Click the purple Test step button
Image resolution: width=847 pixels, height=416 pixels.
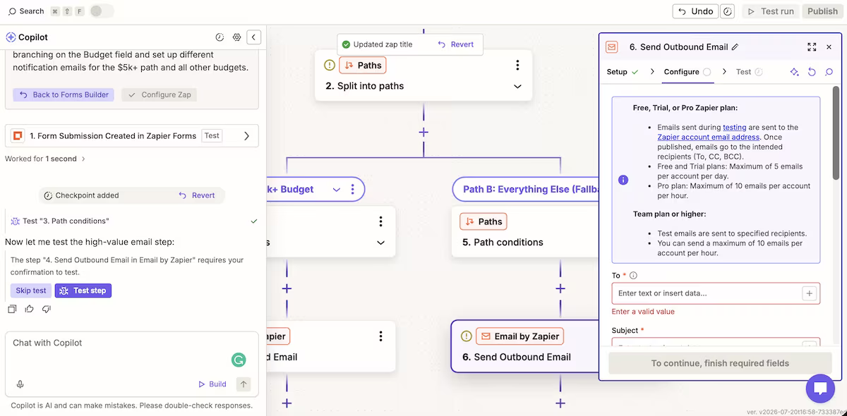(83, 290)
